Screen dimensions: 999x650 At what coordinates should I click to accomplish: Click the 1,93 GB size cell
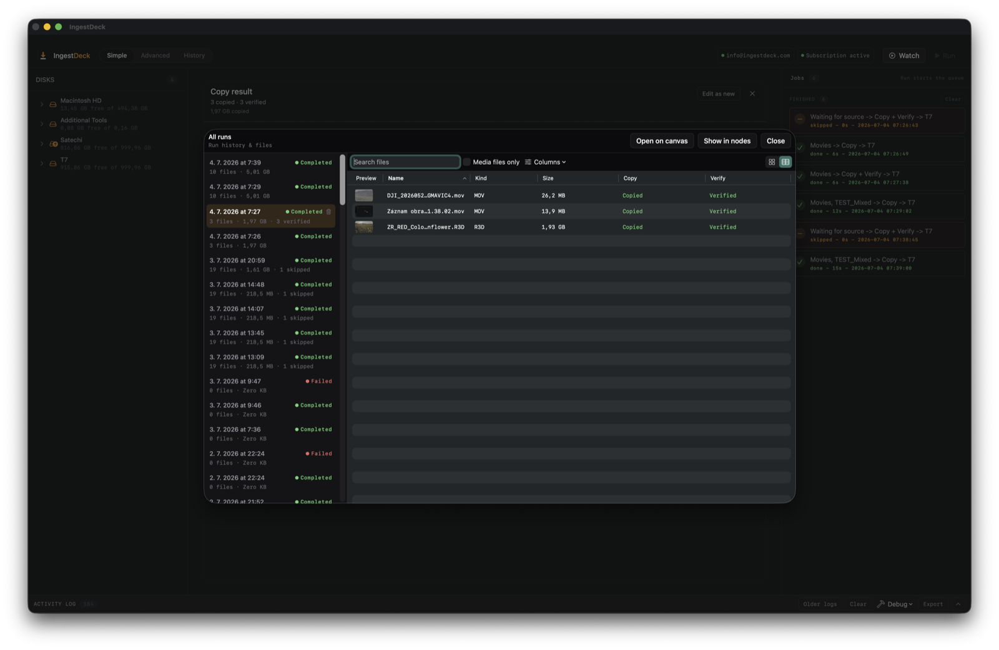553,227
